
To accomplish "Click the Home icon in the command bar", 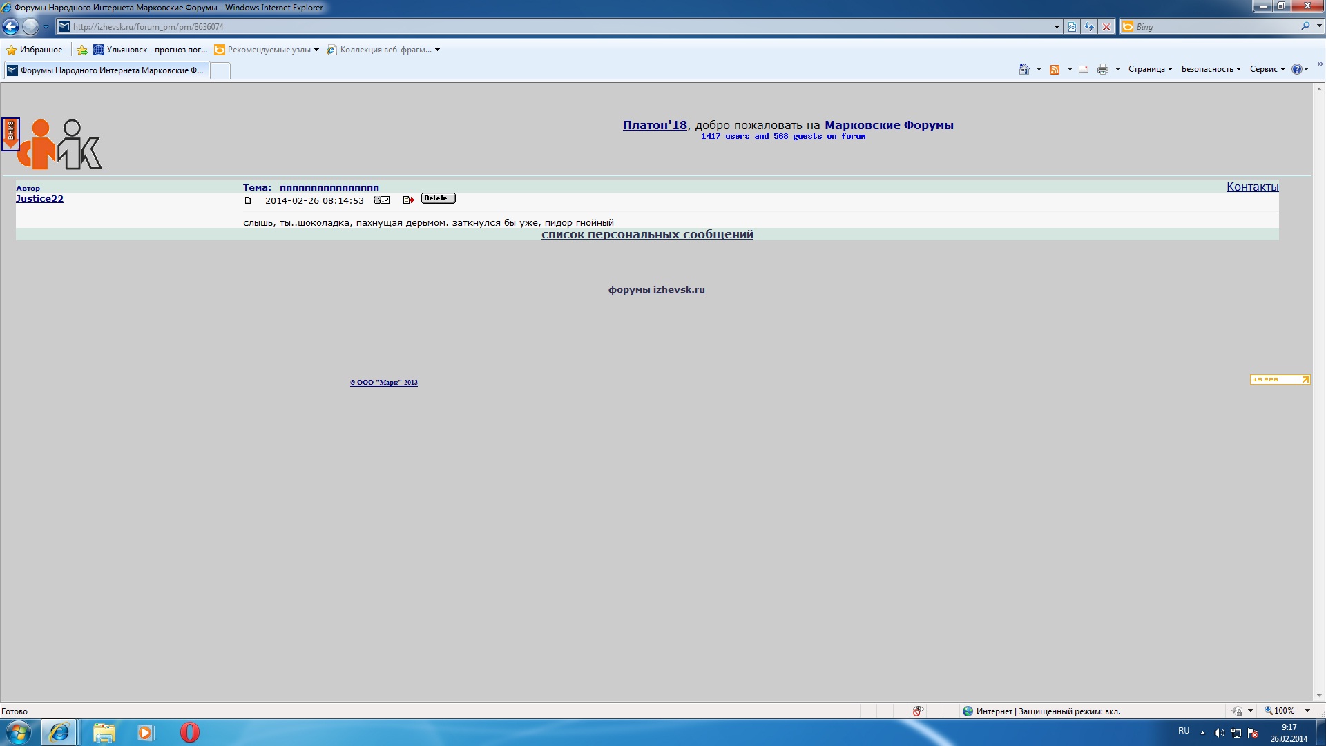I will pyautogui.click(x=1024, y=69).
